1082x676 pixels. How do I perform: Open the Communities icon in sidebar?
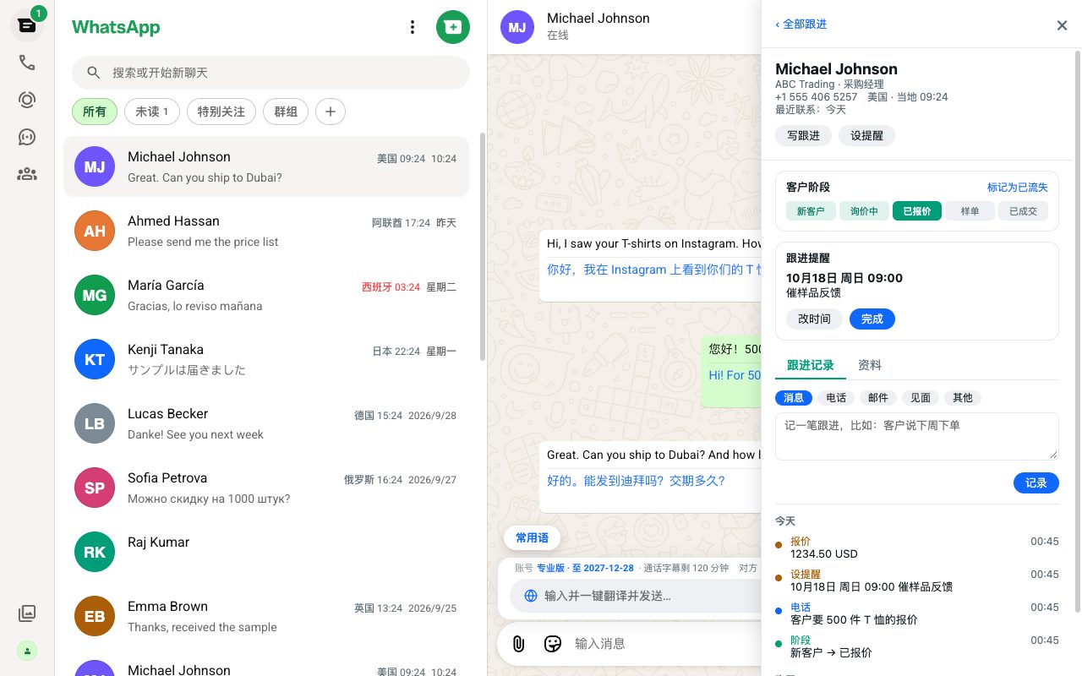[27, 174]
